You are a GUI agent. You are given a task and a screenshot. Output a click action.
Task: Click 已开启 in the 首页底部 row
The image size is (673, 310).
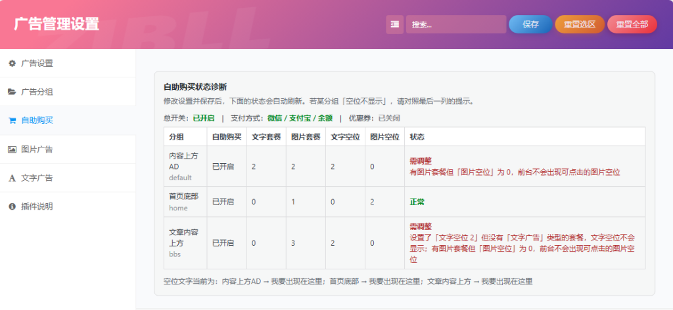click(223, 202)
